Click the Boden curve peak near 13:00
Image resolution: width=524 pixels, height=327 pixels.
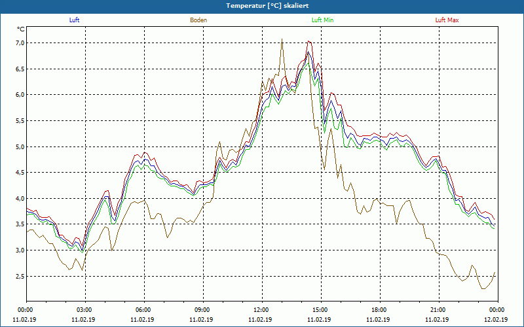pos(282,39)
